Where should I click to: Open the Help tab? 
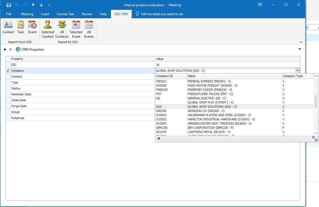pyautogui.click(x=103, y=14)
